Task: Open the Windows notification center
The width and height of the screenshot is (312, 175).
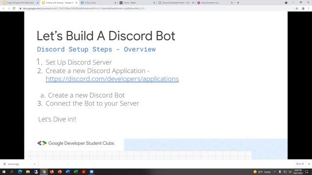Action: (307, 172)
